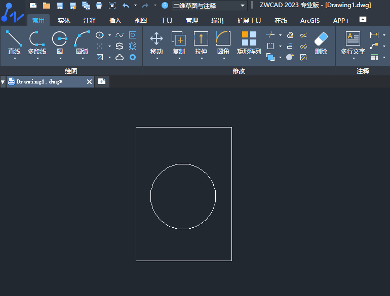
Task: Click the New file icon in quick access
Action: click(33, 5)
